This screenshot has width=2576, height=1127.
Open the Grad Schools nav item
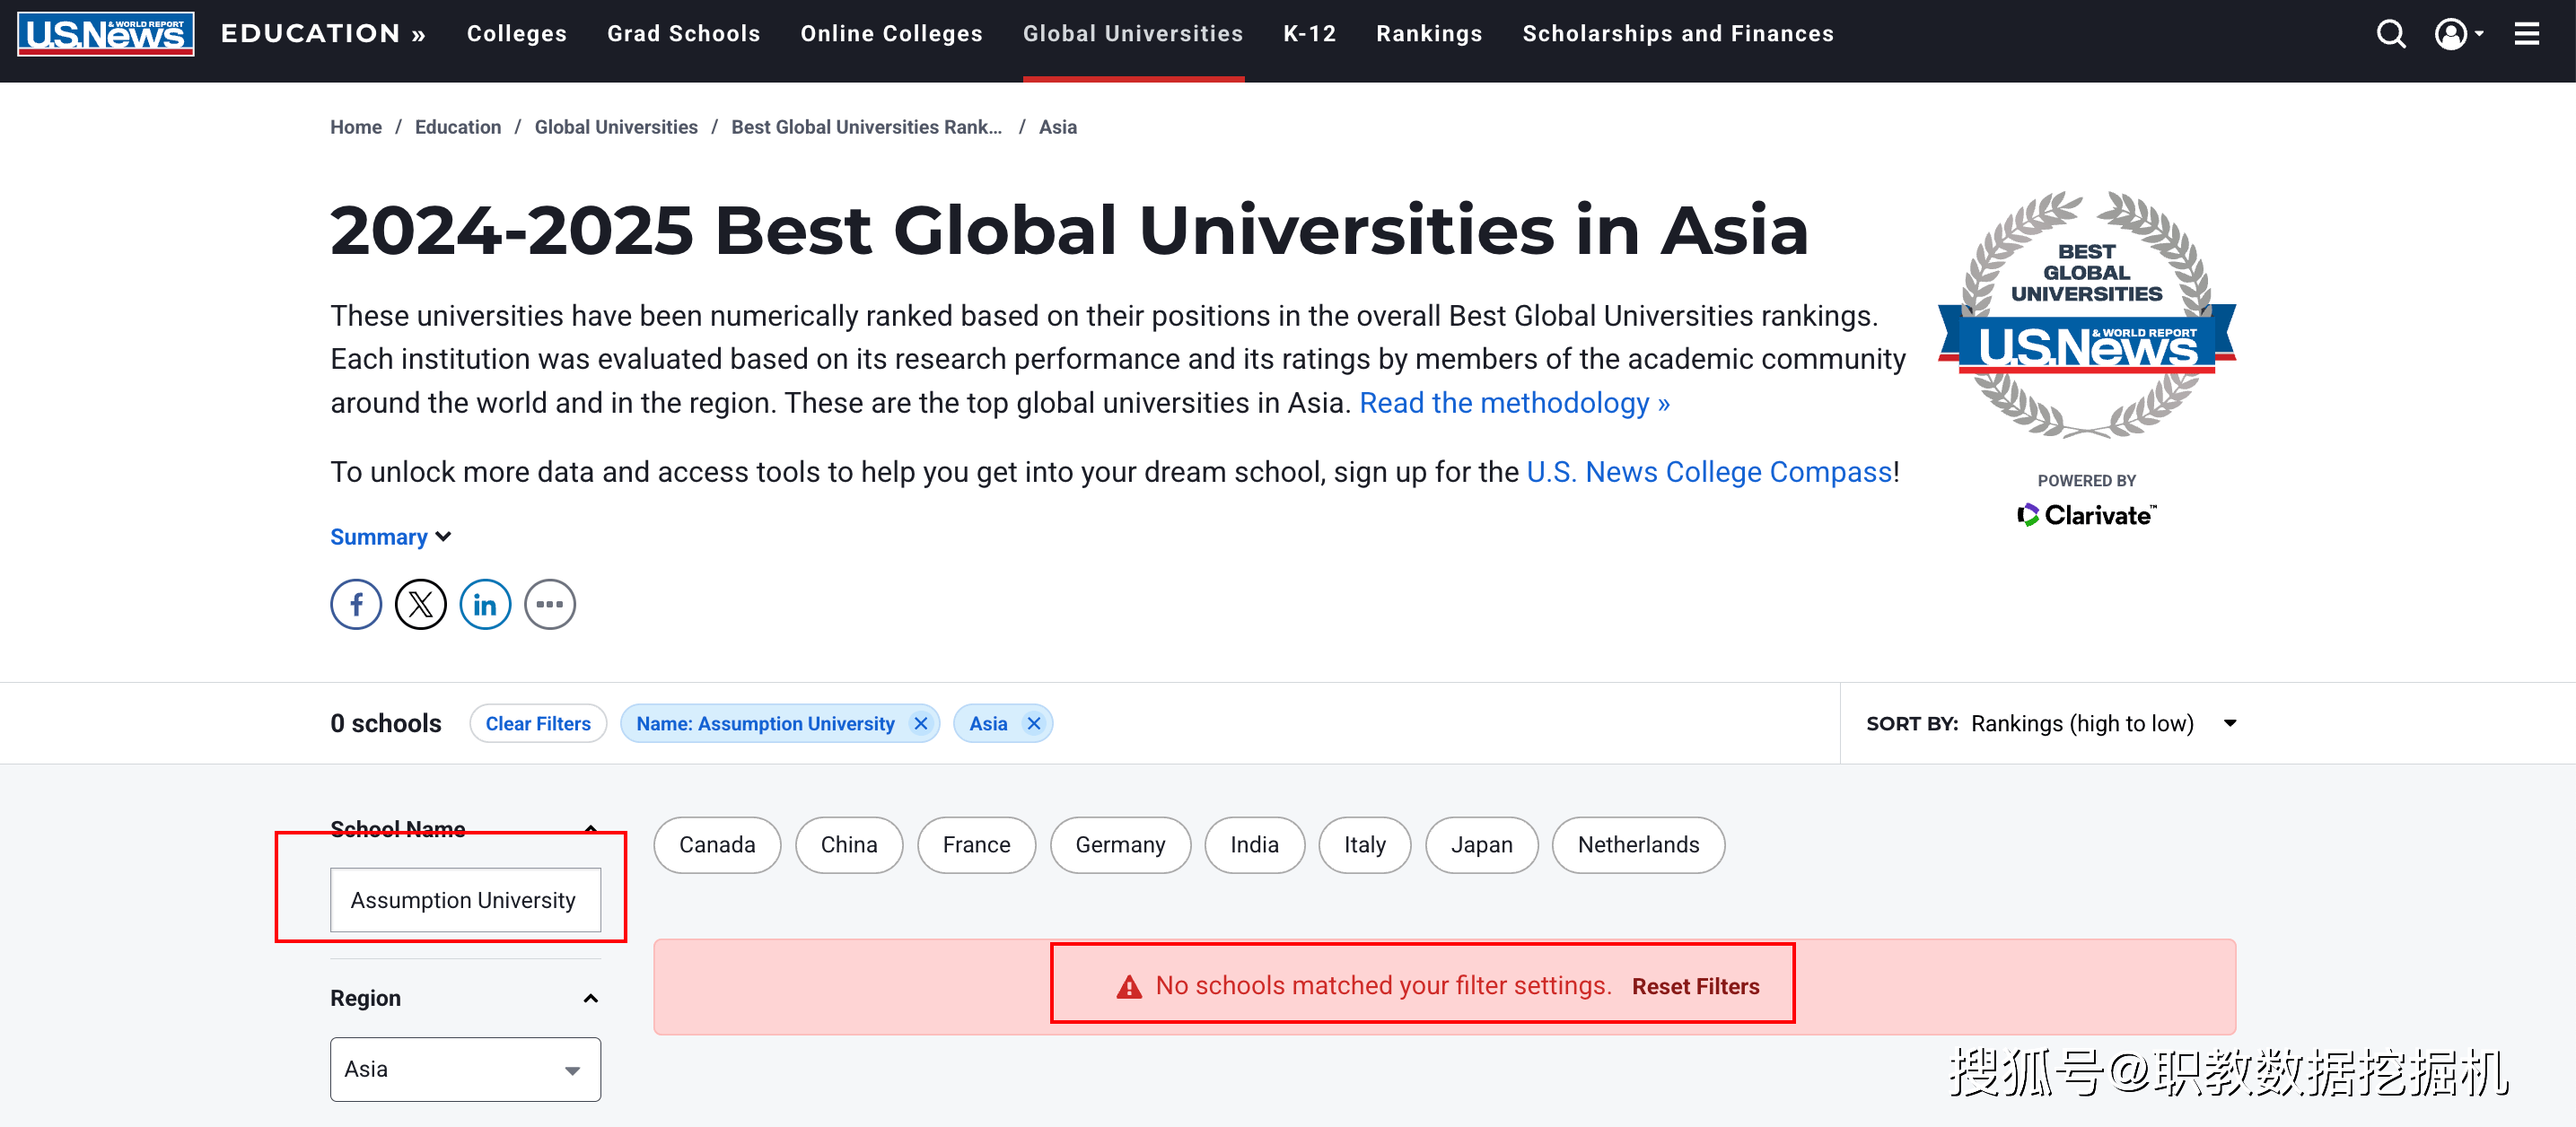[683, 34]
